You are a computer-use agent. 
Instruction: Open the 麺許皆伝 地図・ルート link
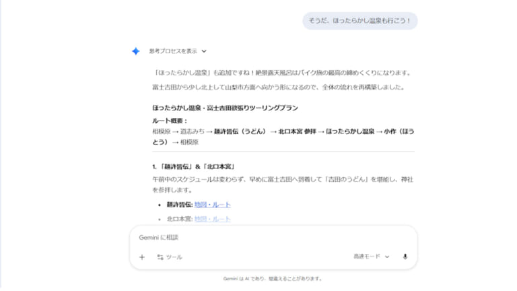point(212,205)
